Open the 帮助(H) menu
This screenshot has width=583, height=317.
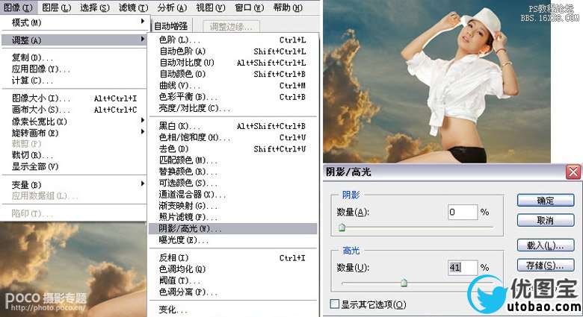(x=288, y=7)
